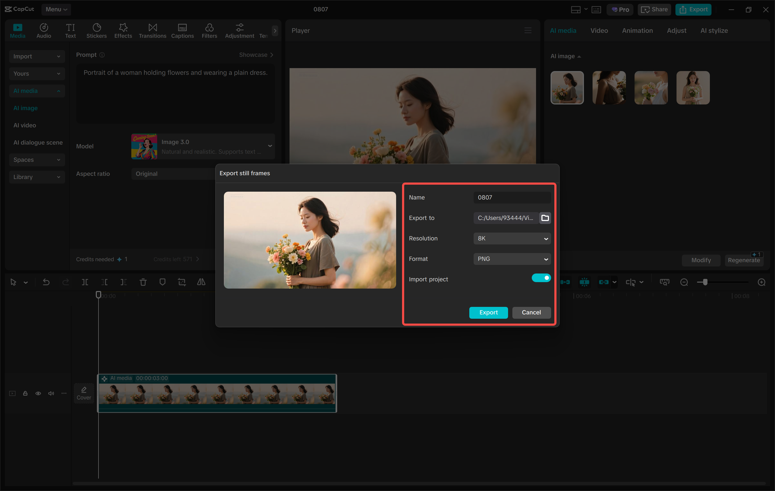Open the Effects panel
The image size is (775, 491).
123,30
